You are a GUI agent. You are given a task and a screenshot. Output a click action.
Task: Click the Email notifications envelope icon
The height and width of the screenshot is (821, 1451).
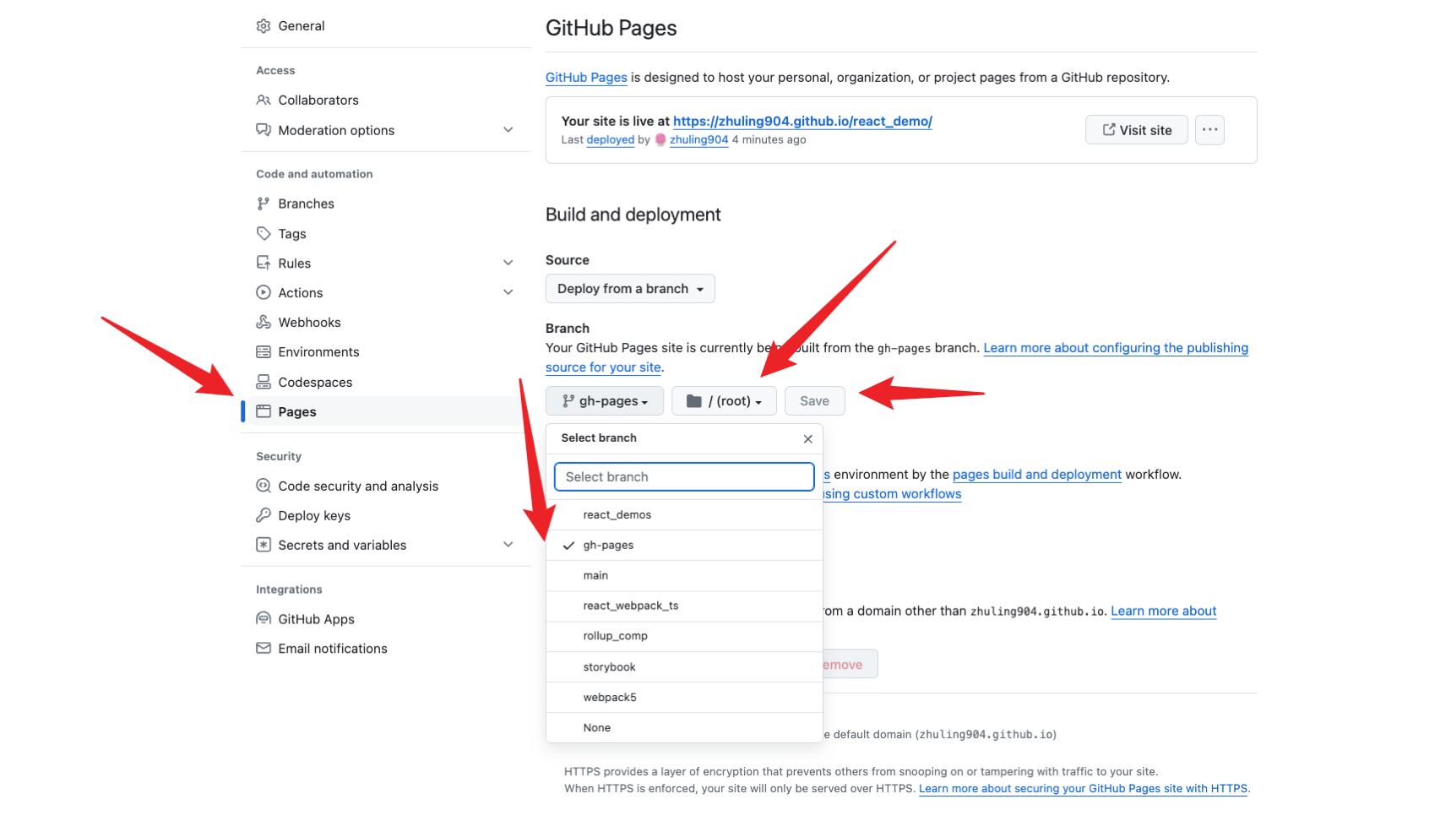click(264, 648)
